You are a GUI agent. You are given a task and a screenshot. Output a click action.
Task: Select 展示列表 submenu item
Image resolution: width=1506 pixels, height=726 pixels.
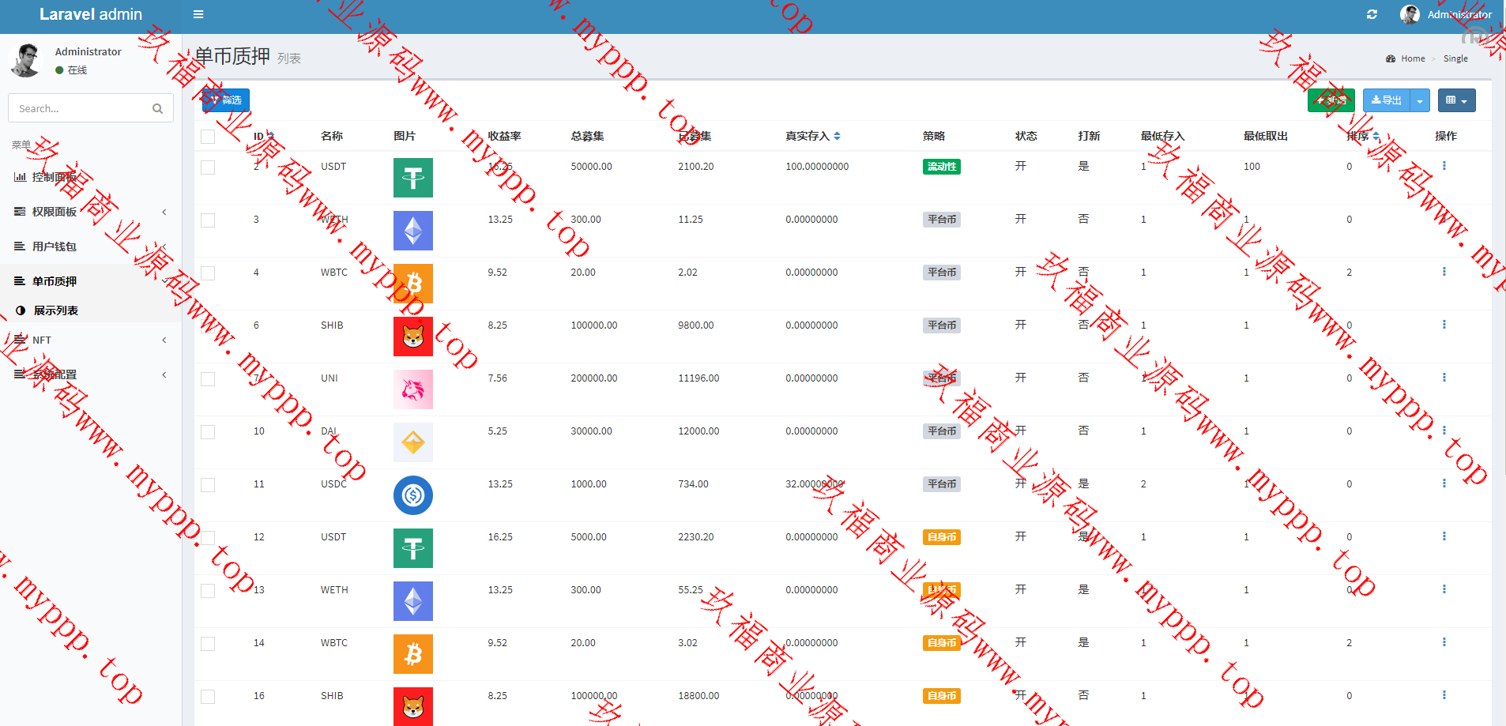click(55, 310)
